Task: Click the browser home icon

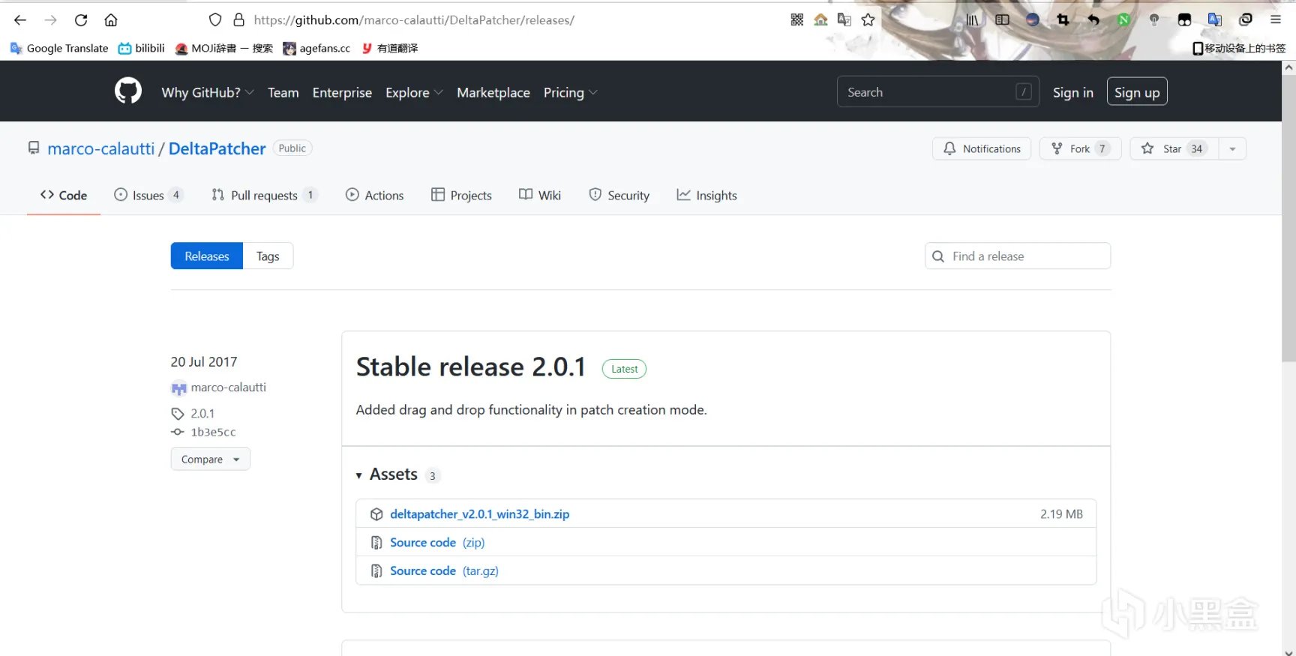Action: 111,20
